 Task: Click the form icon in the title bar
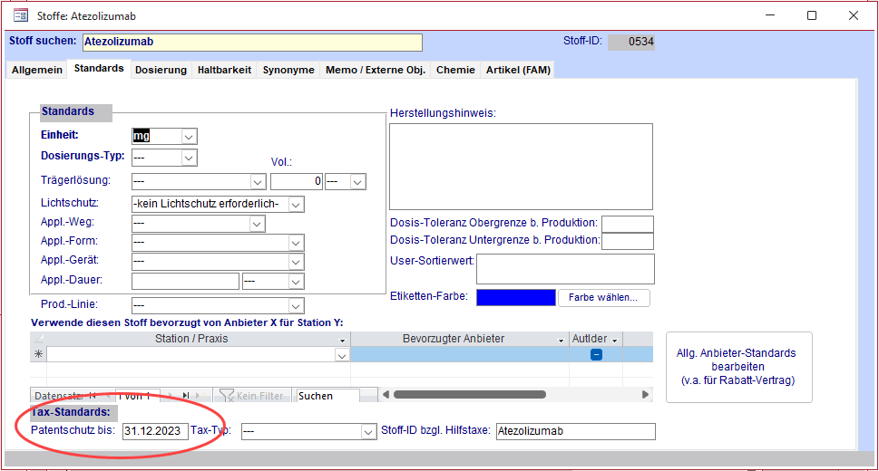click(21, 15)
